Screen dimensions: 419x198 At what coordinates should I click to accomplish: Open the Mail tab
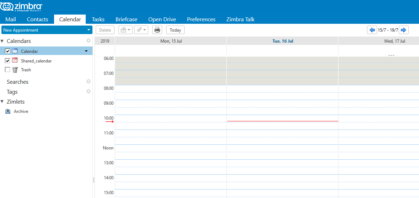coord(11,20)
